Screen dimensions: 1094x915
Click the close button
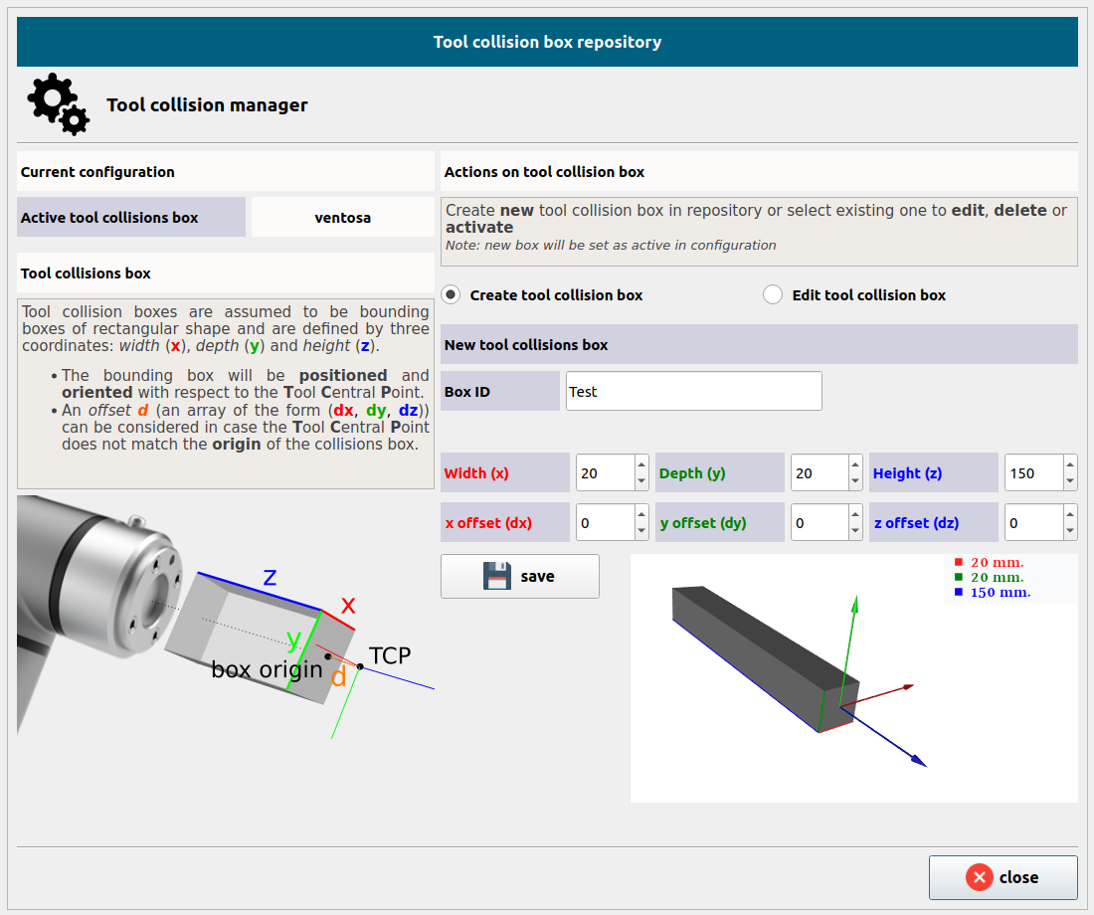(1003, 877)
